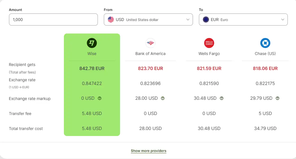Click the Amount input field
The width and height of the screenshot is (296, 159).
[53, 19]
